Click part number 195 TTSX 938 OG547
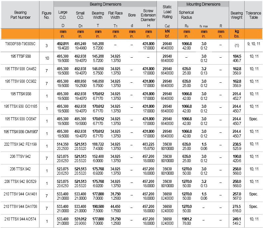This screenshot has width=263, height=228. click(20, 119)
